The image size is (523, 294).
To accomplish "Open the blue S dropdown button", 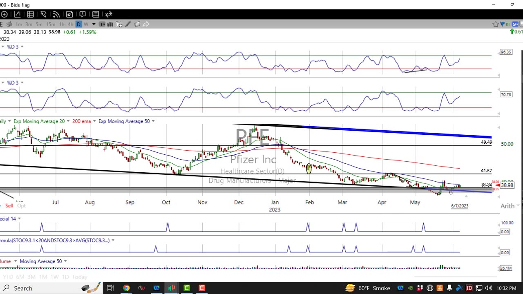I will pos(516,24).
